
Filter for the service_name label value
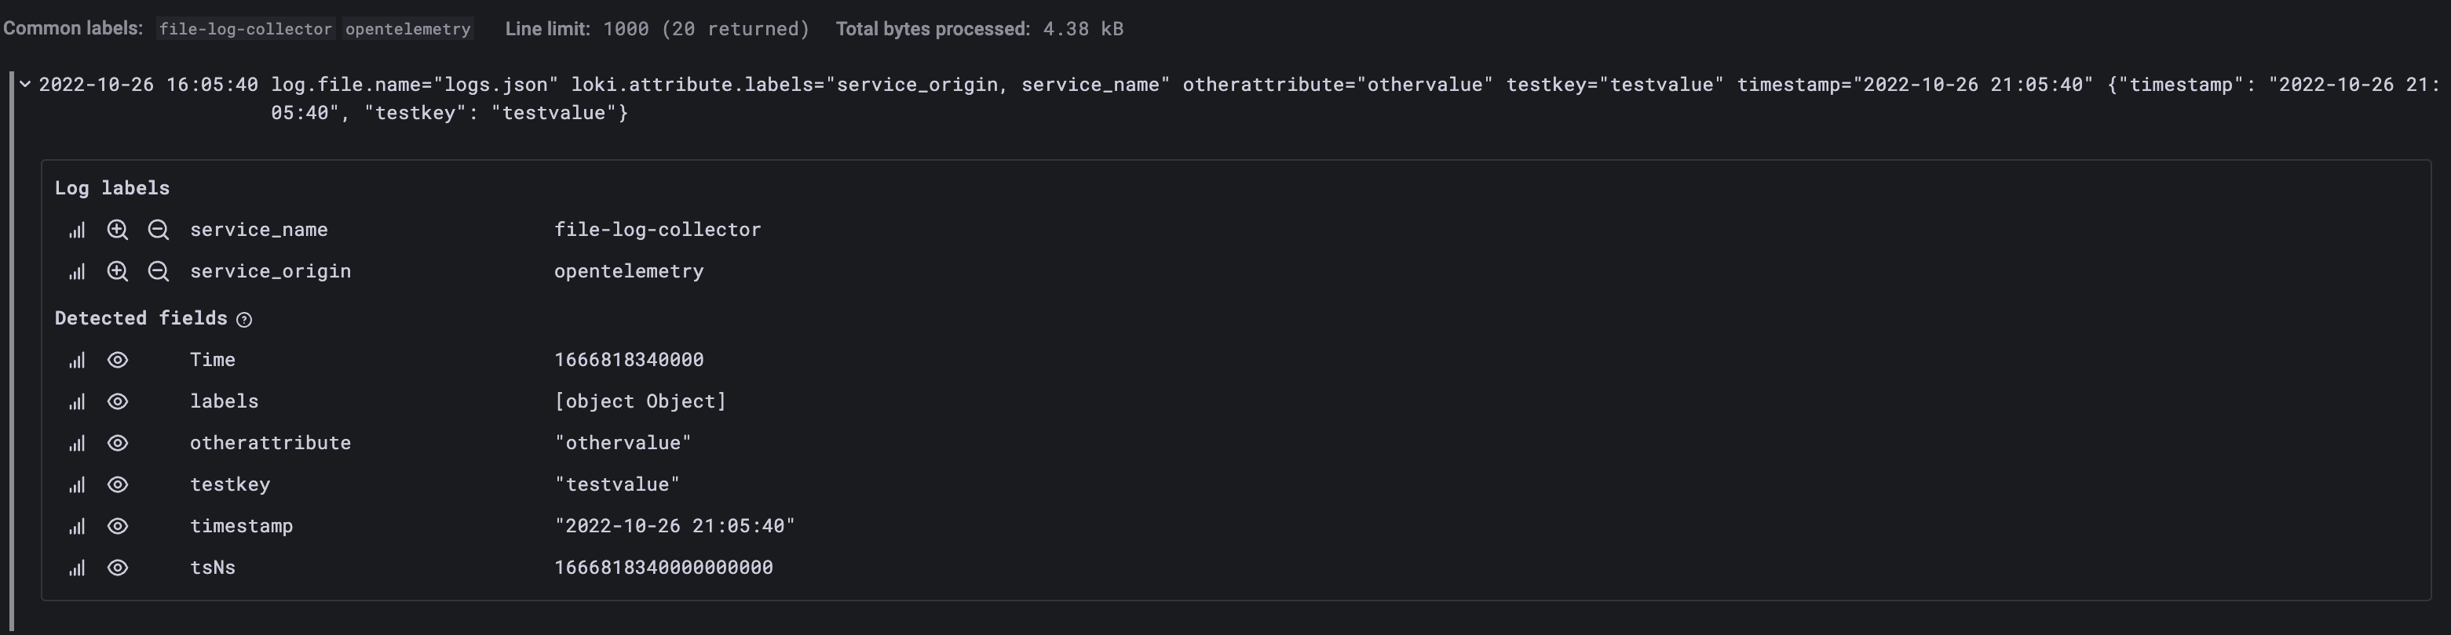(x=117, y=229)
